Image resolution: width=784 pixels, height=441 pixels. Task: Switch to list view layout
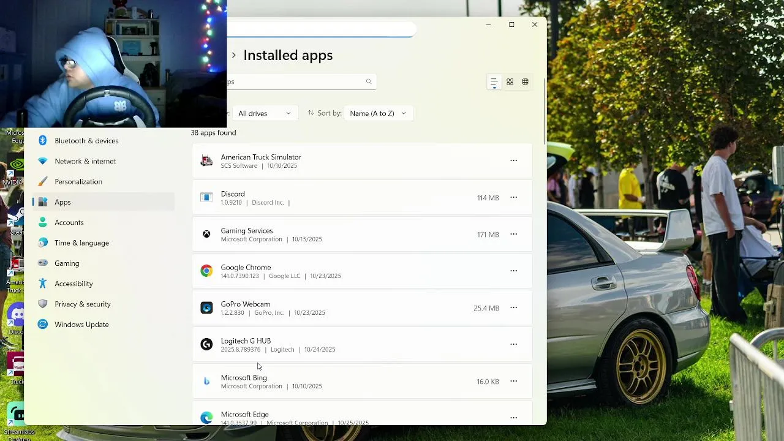coord(494,81)
